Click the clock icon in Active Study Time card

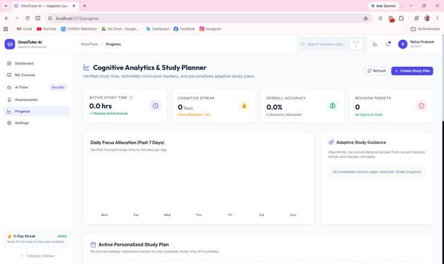click(155, 106)
